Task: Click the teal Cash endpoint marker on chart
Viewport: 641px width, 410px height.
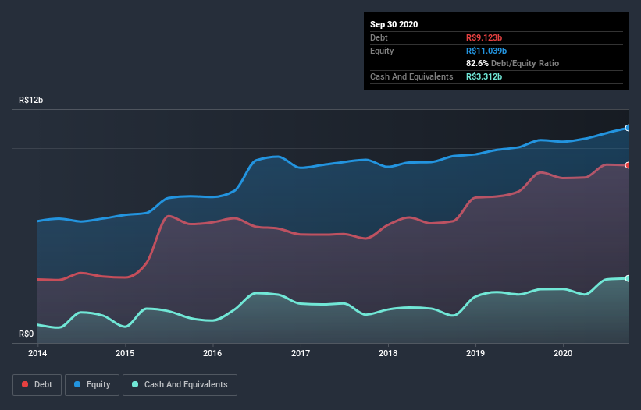Action: [628, 278]
